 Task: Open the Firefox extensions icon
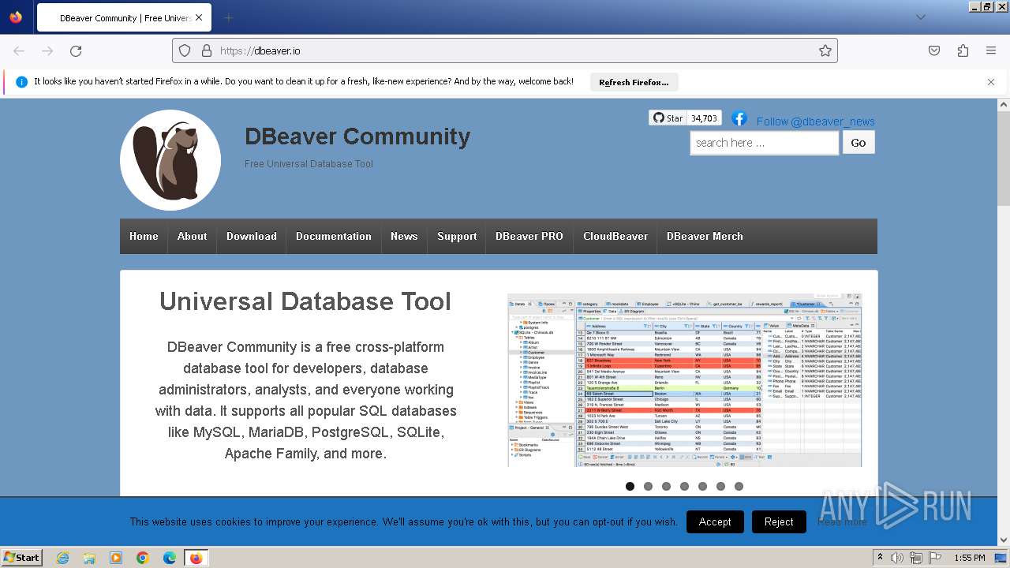(x=963, y=50)
